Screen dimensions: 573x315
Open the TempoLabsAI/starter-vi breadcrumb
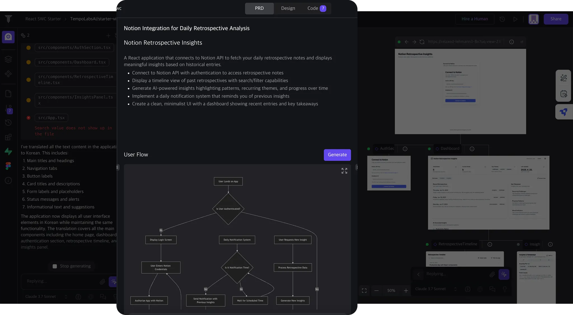93,19
